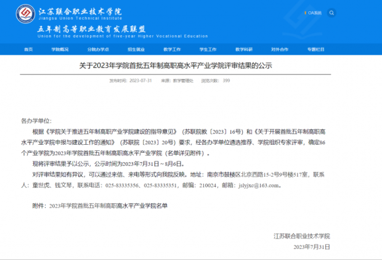Image resolution: width=382 pixels, height=260 pixels.
Task: Open the 专题栏目 menu item
Action: click(x=315, y=49)
